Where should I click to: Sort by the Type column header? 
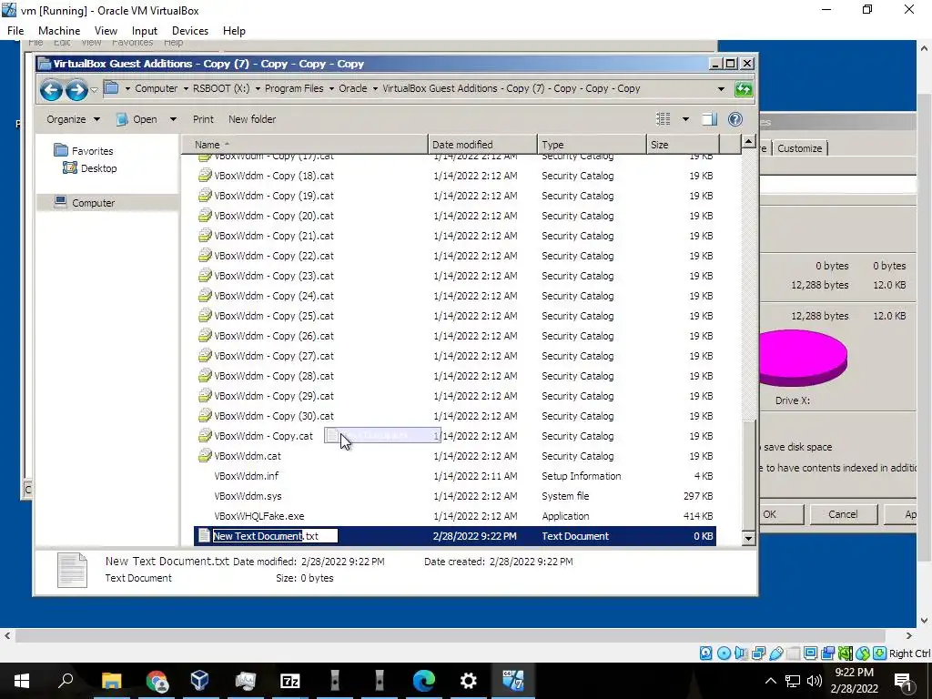(x=592, y=145)
